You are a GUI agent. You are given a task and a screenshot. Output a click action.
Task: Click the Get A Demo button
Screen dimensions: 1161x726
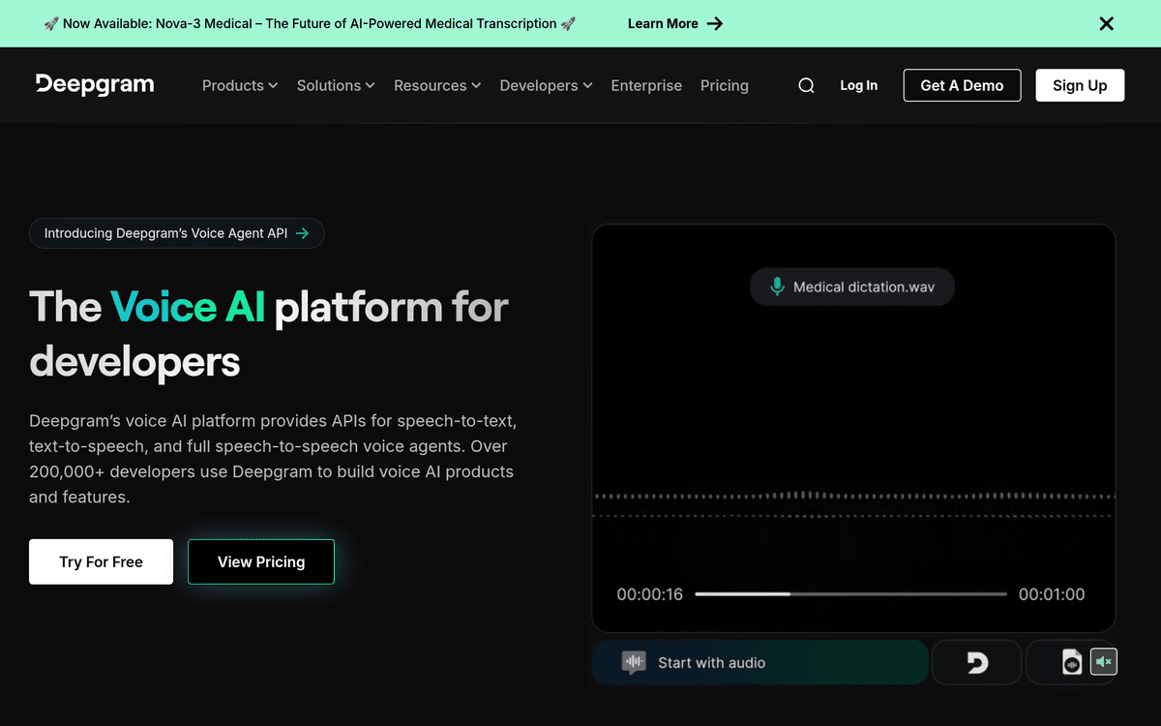point(962,85)
